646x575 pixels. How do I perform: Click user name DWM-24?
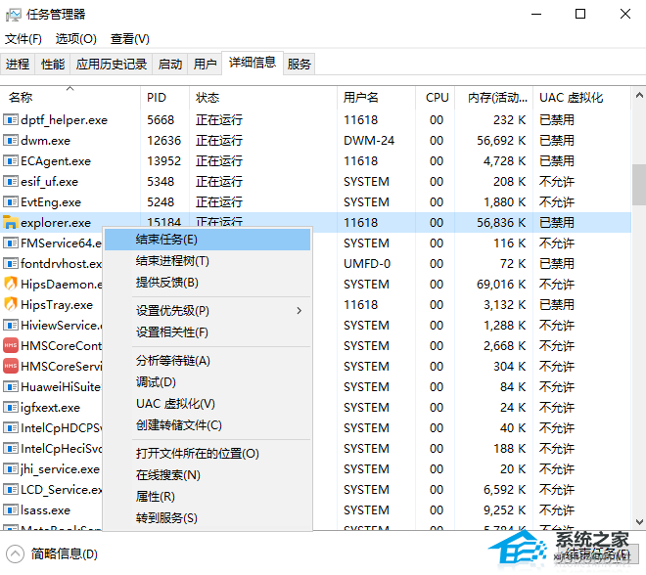pos(369,141)
